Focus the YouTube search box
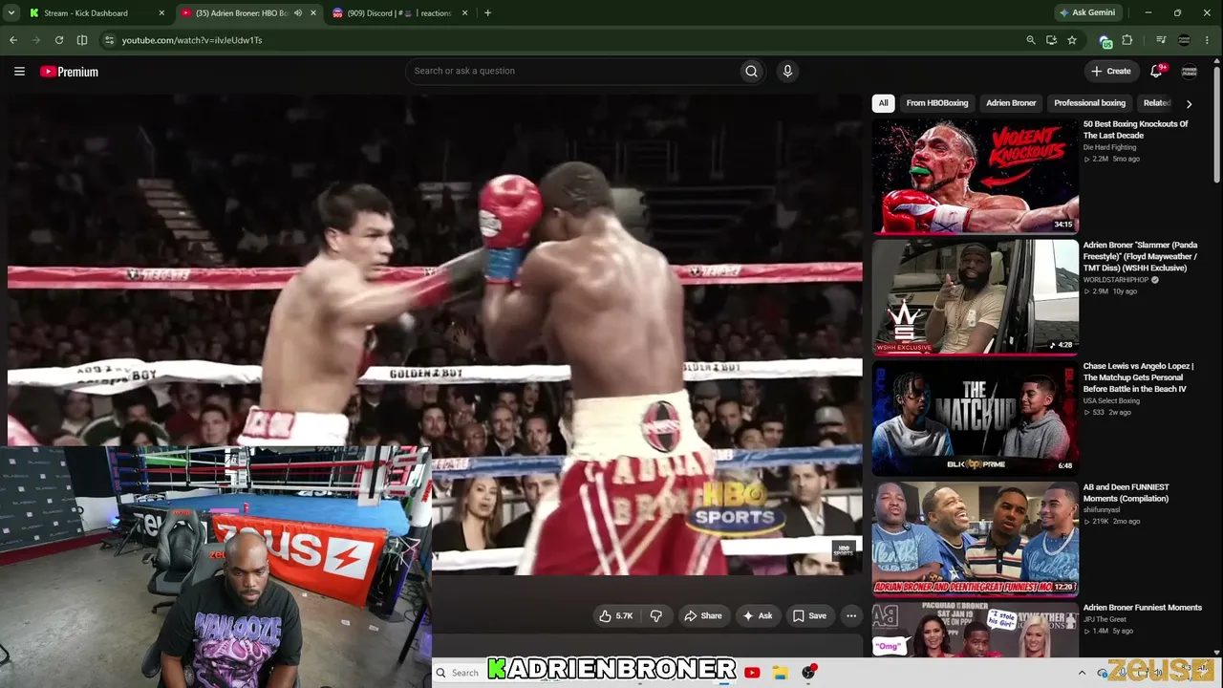The height and width of the screenshot is (688, 1223). point(573,71)
